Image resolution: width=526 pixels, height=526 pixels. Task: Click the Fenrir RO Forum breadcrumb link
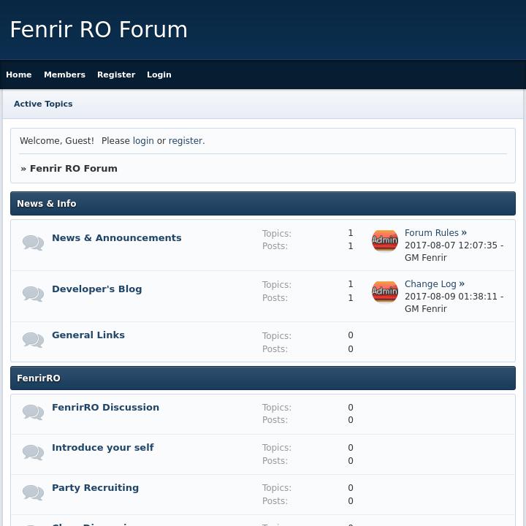pyautogui.click(x=73, y=168)
